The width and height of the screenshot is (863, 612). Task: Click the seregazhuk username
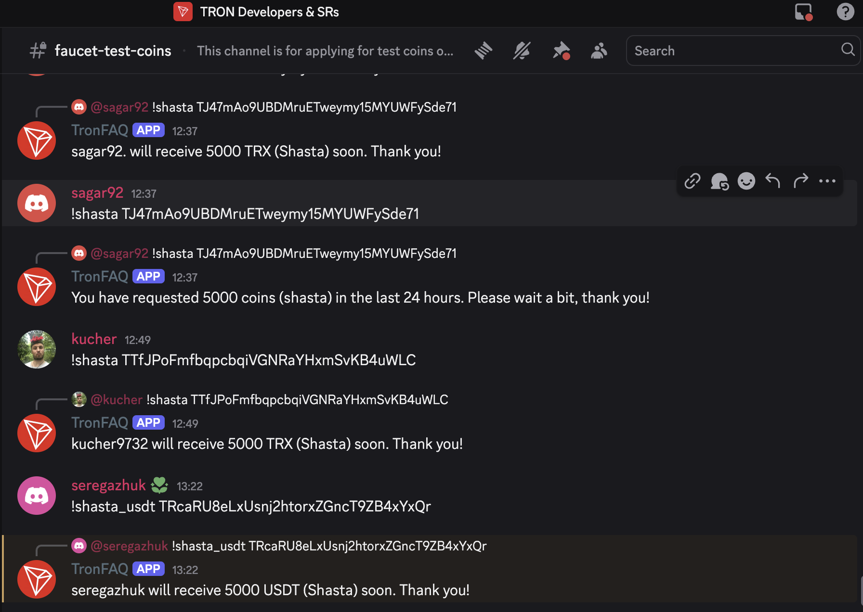[x=108, y=485]
